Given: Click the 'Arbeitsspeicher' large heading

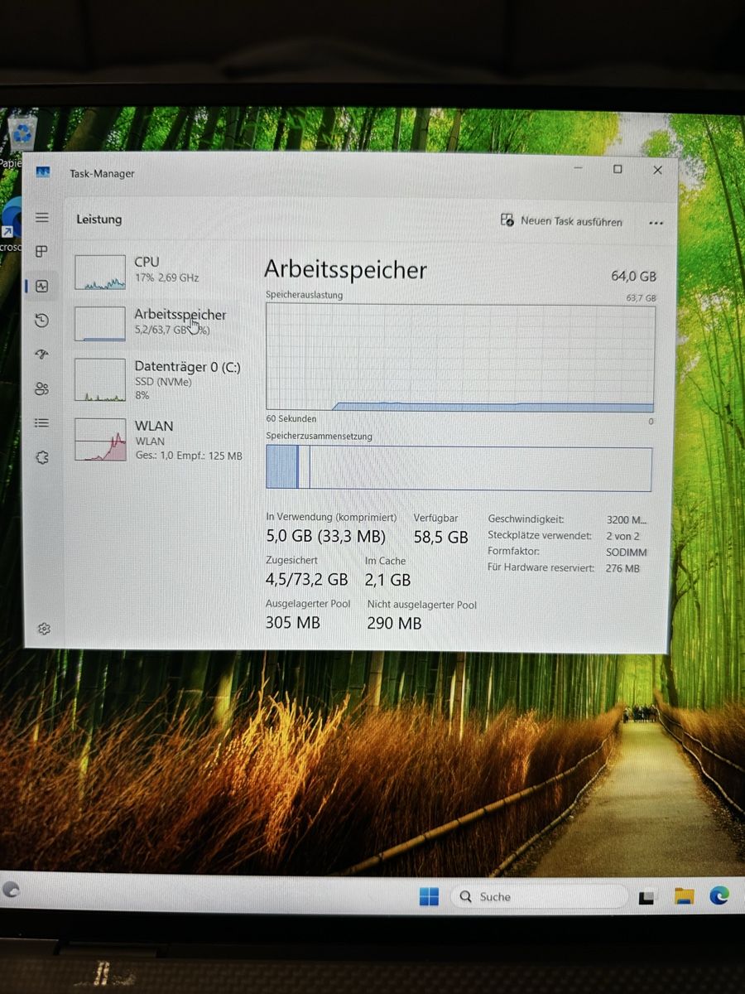Looking at the screenshot, I should [x=345, y=270].
